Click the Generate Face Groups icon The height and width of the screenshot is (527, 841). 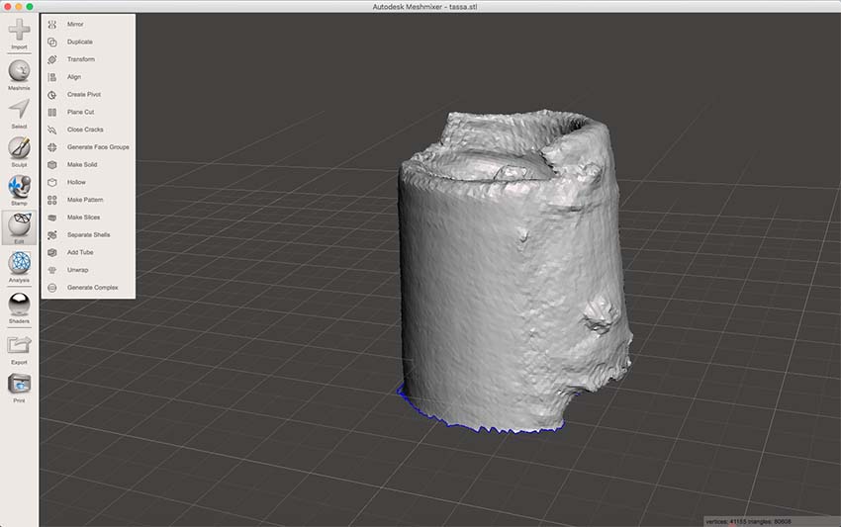click(x=52, y=147)
